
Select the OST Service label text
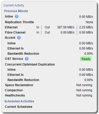click(x=14, y=59)
